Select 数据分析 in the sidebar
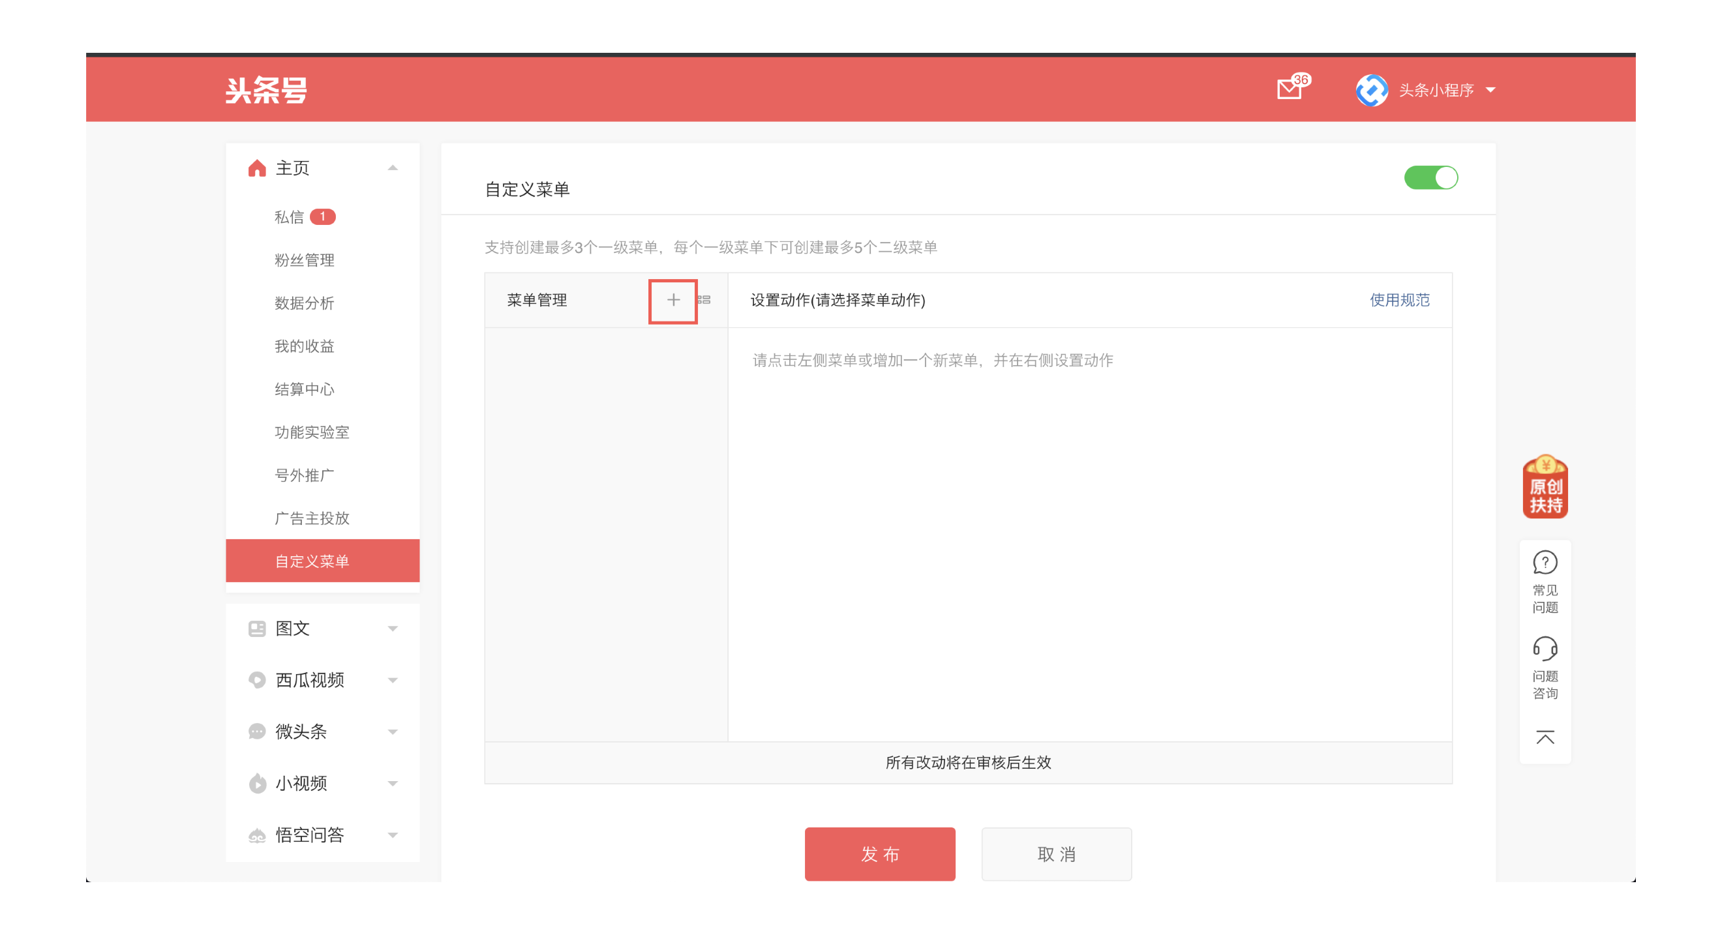 [303, 303]
